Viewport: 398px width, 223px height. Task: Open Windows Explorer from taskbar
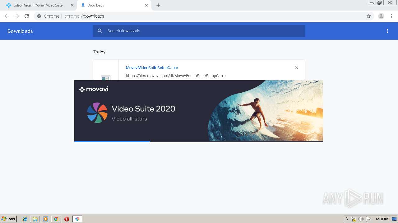pyautogui.click(x=35, y=219)
